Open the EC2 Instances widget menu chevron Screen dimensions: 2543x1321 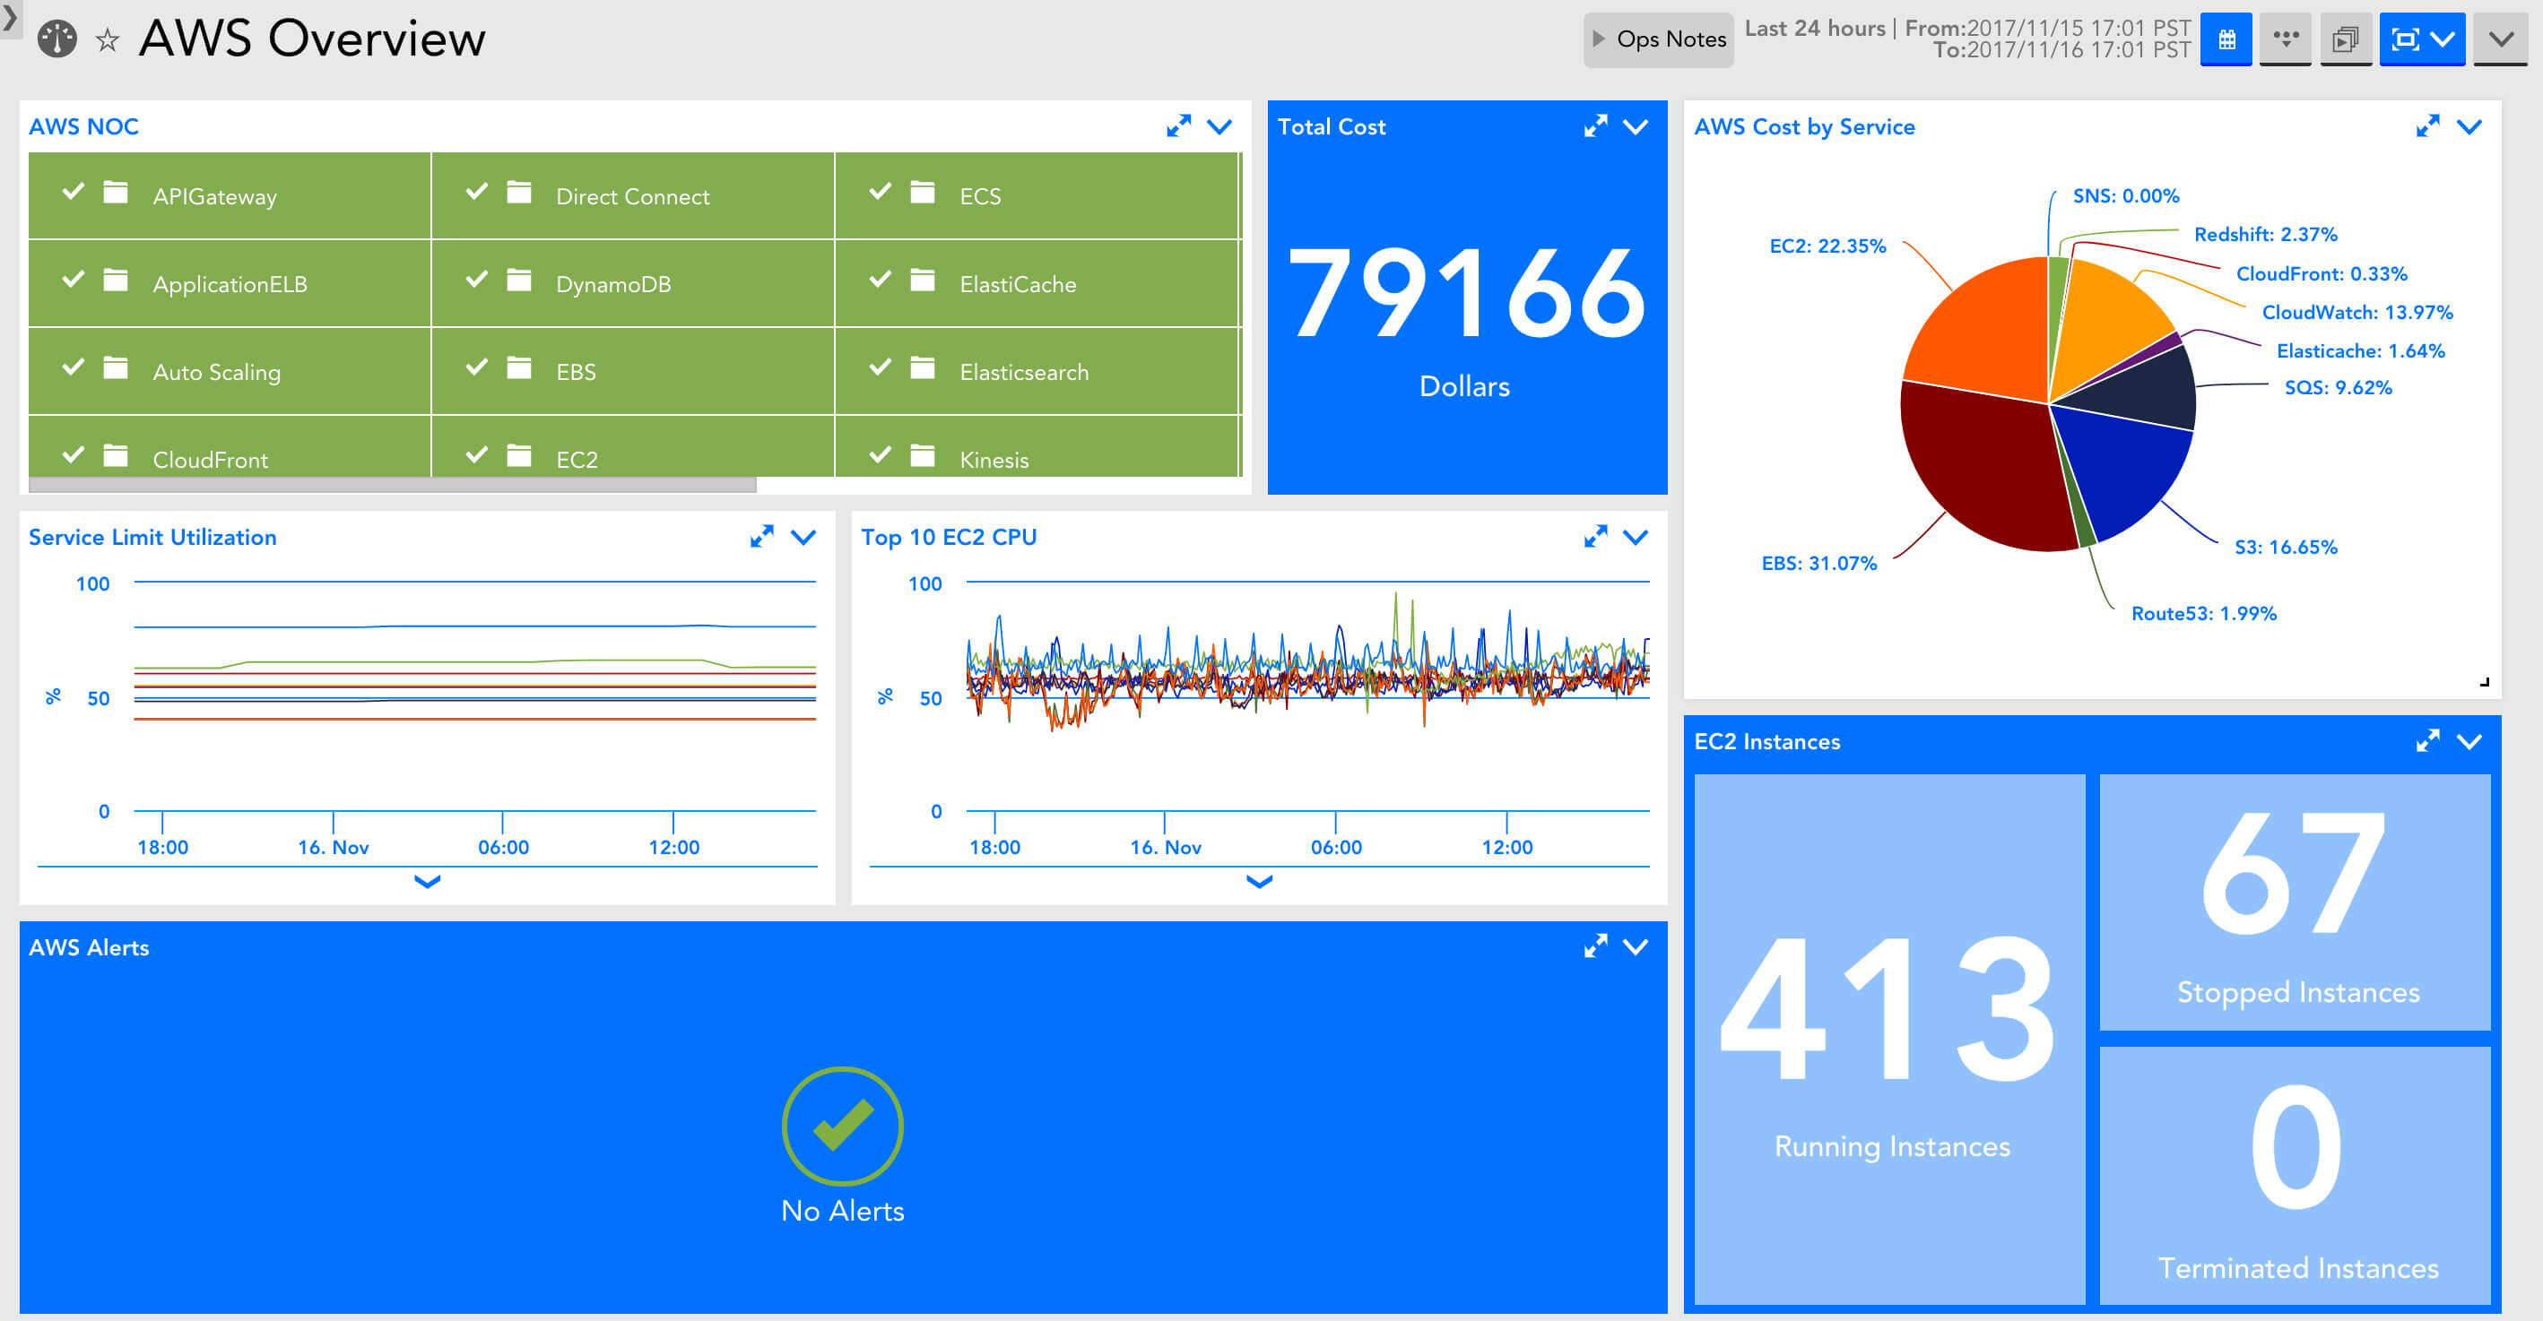tap(2469, 741)
